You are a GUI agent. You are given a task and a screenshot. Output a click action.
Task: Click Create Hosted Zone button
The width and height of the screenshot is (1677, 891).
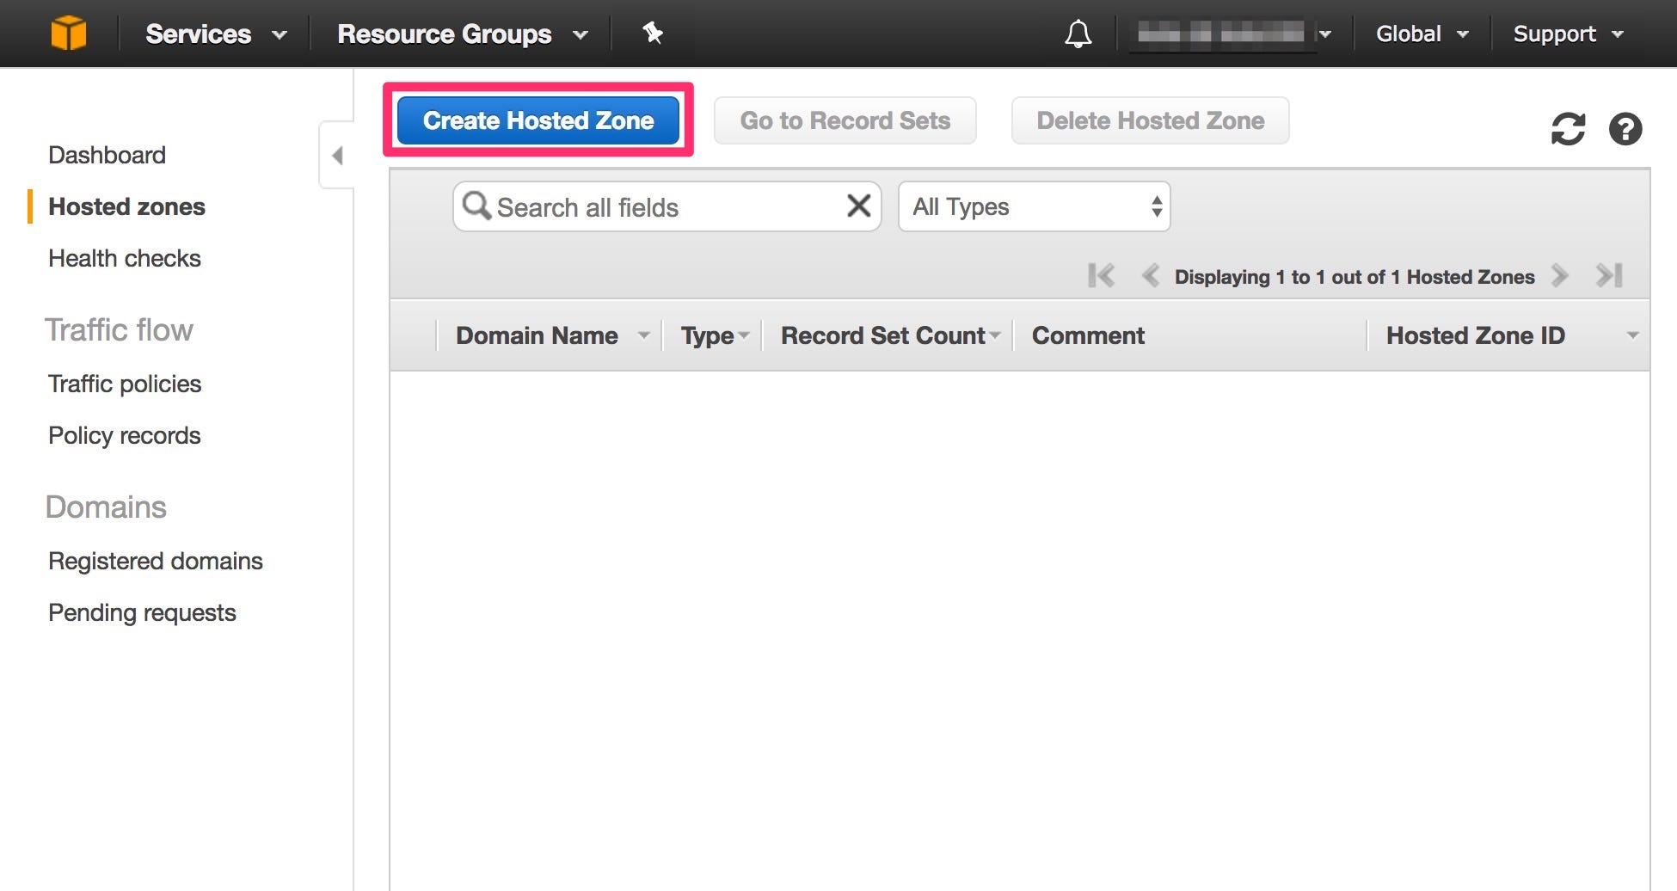click(538, 120)
